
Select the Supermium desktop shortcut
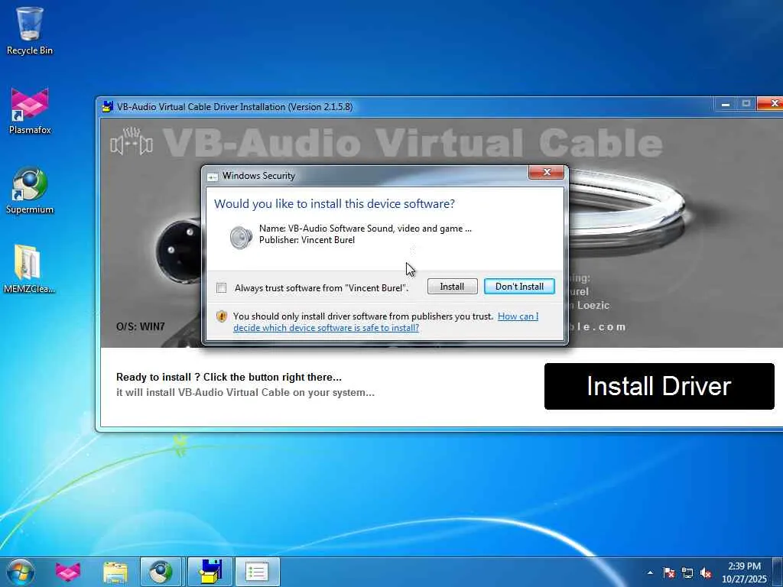tap(30, 190)
